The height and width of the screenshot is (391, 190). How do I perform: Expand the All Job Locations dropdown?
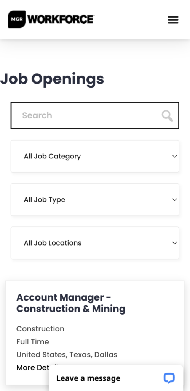tap(95, 243)
